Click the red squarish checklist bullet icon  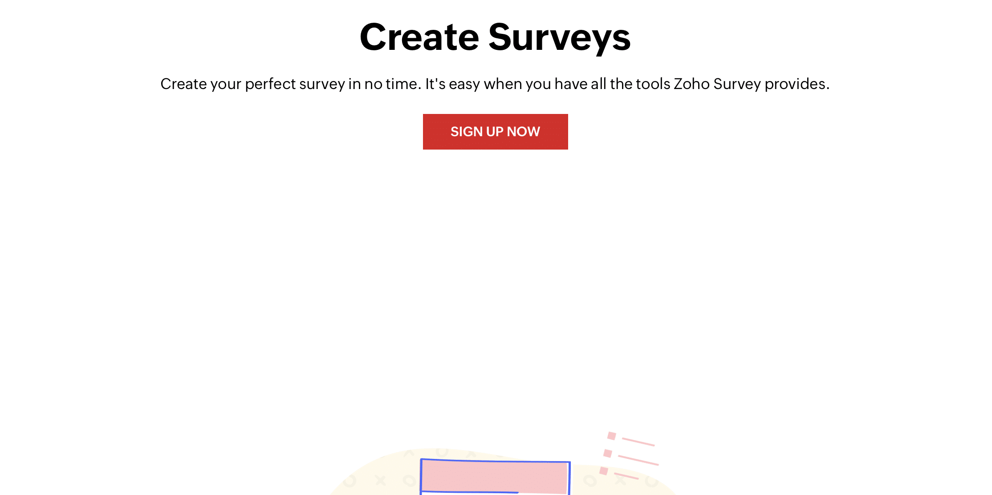612,435
